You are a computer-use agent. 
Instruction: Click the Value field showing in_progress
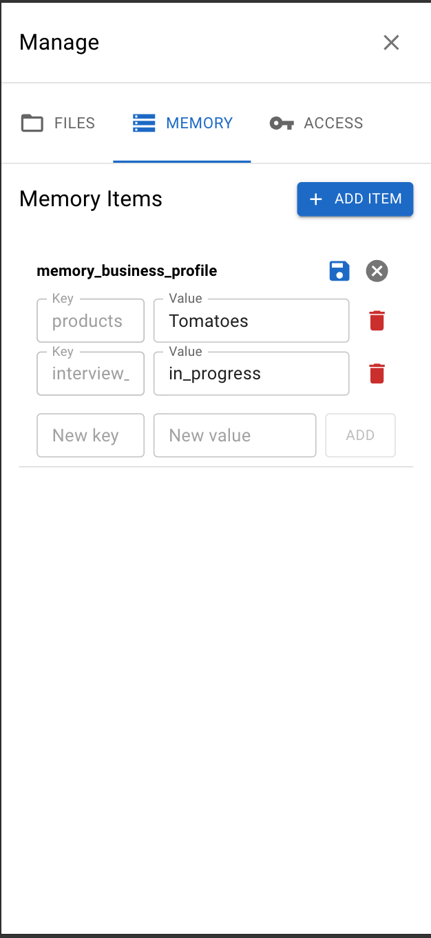tap(251, 373)
